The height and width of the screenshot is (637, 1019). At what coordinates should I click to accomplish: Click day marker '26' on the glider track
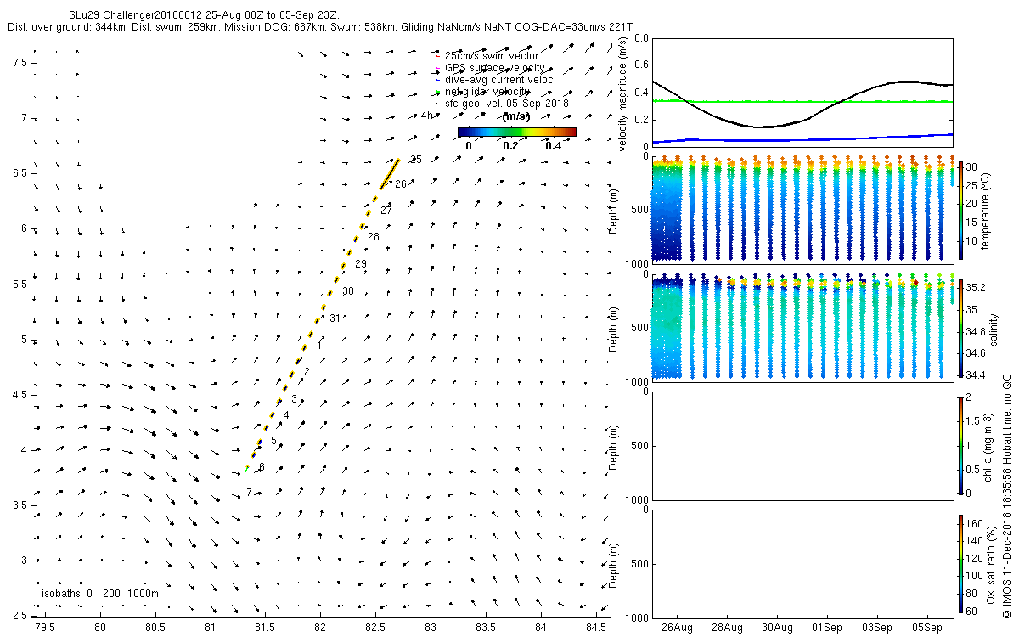[401, 183]
